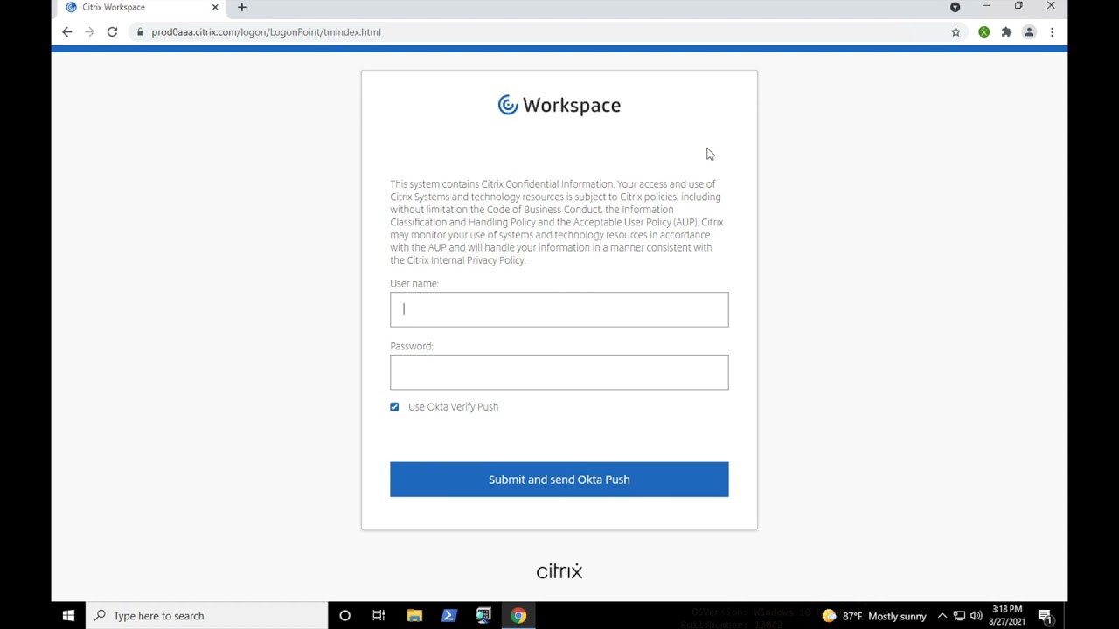The image size is (1119, 629).
Task: Switch to Chrome on taskbar
Action: click(x=518, y=616)
